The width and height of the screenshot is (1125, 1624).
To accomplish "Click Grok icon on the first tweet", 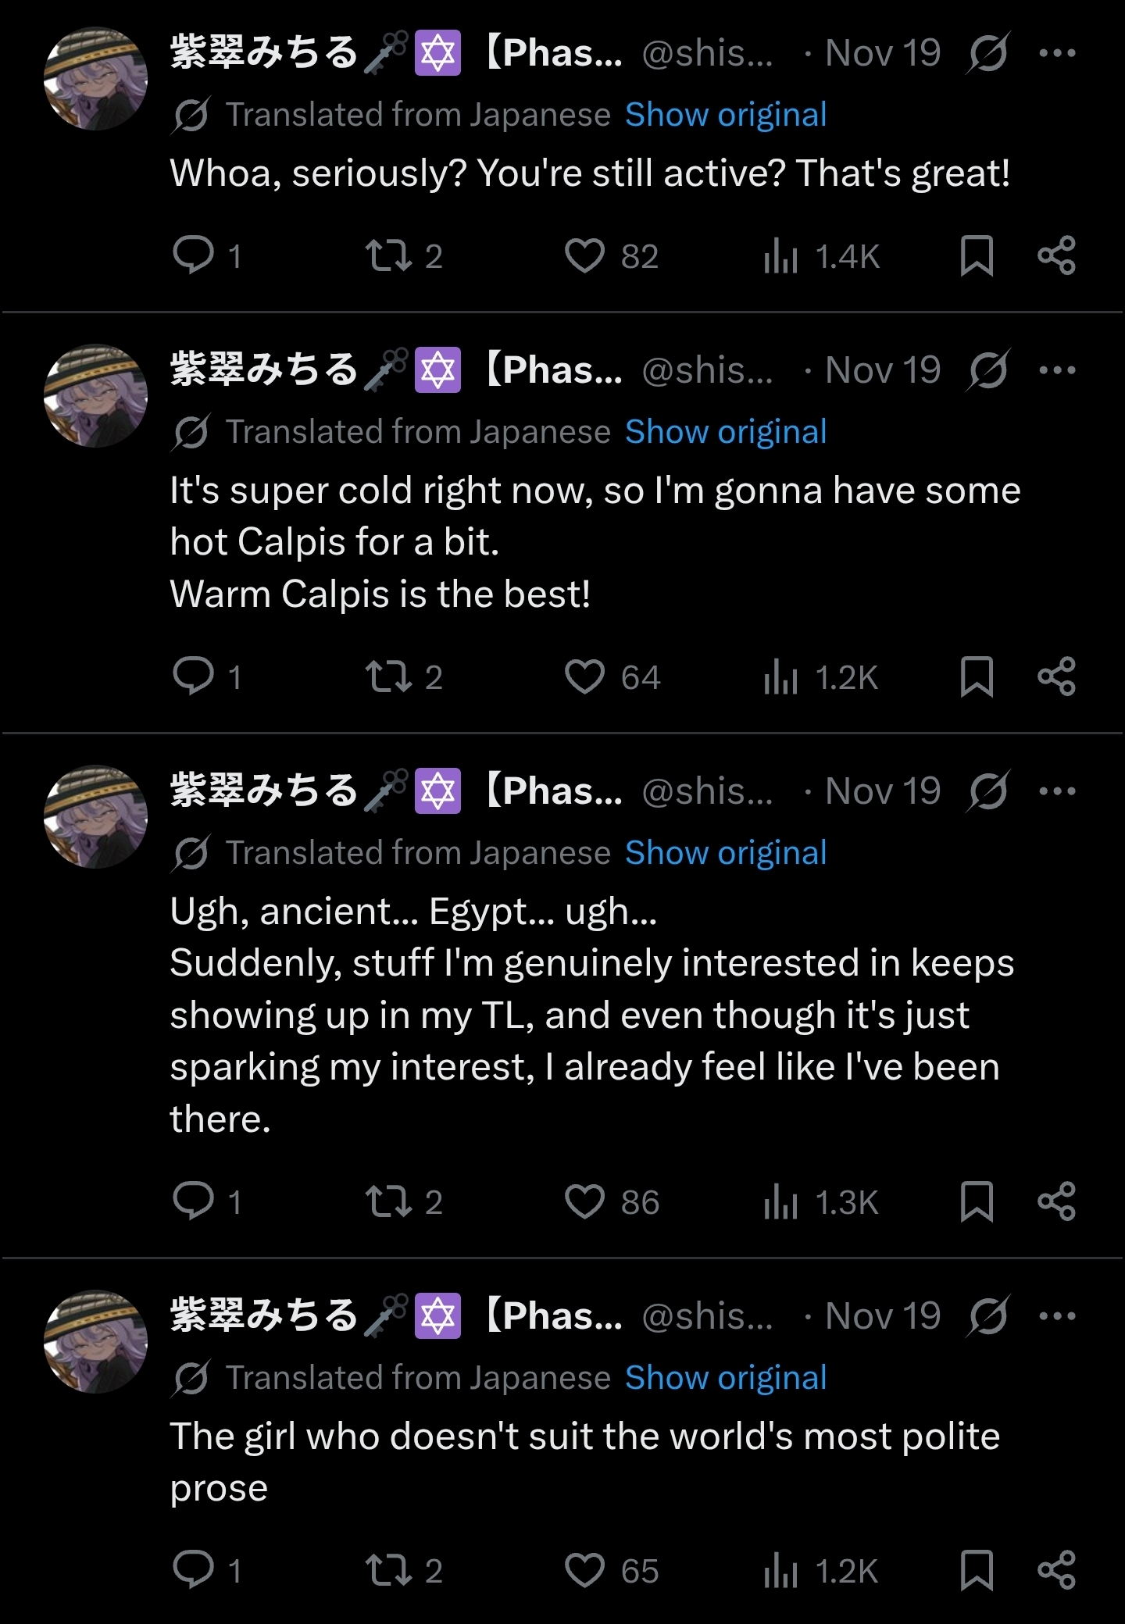I will (x=989, y=53).
